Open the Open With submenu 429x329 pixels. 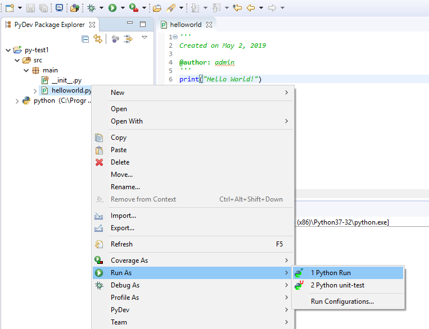(x=193, y=121)
